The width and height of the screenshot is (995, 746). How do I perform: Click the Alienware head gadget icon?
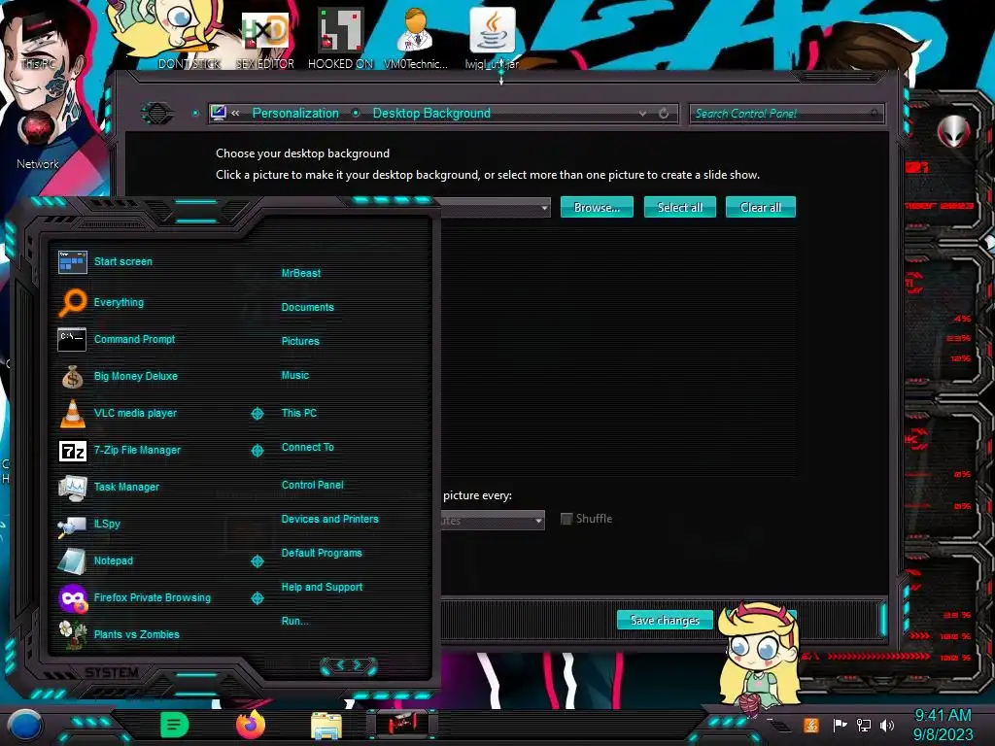tap(954, 132)
